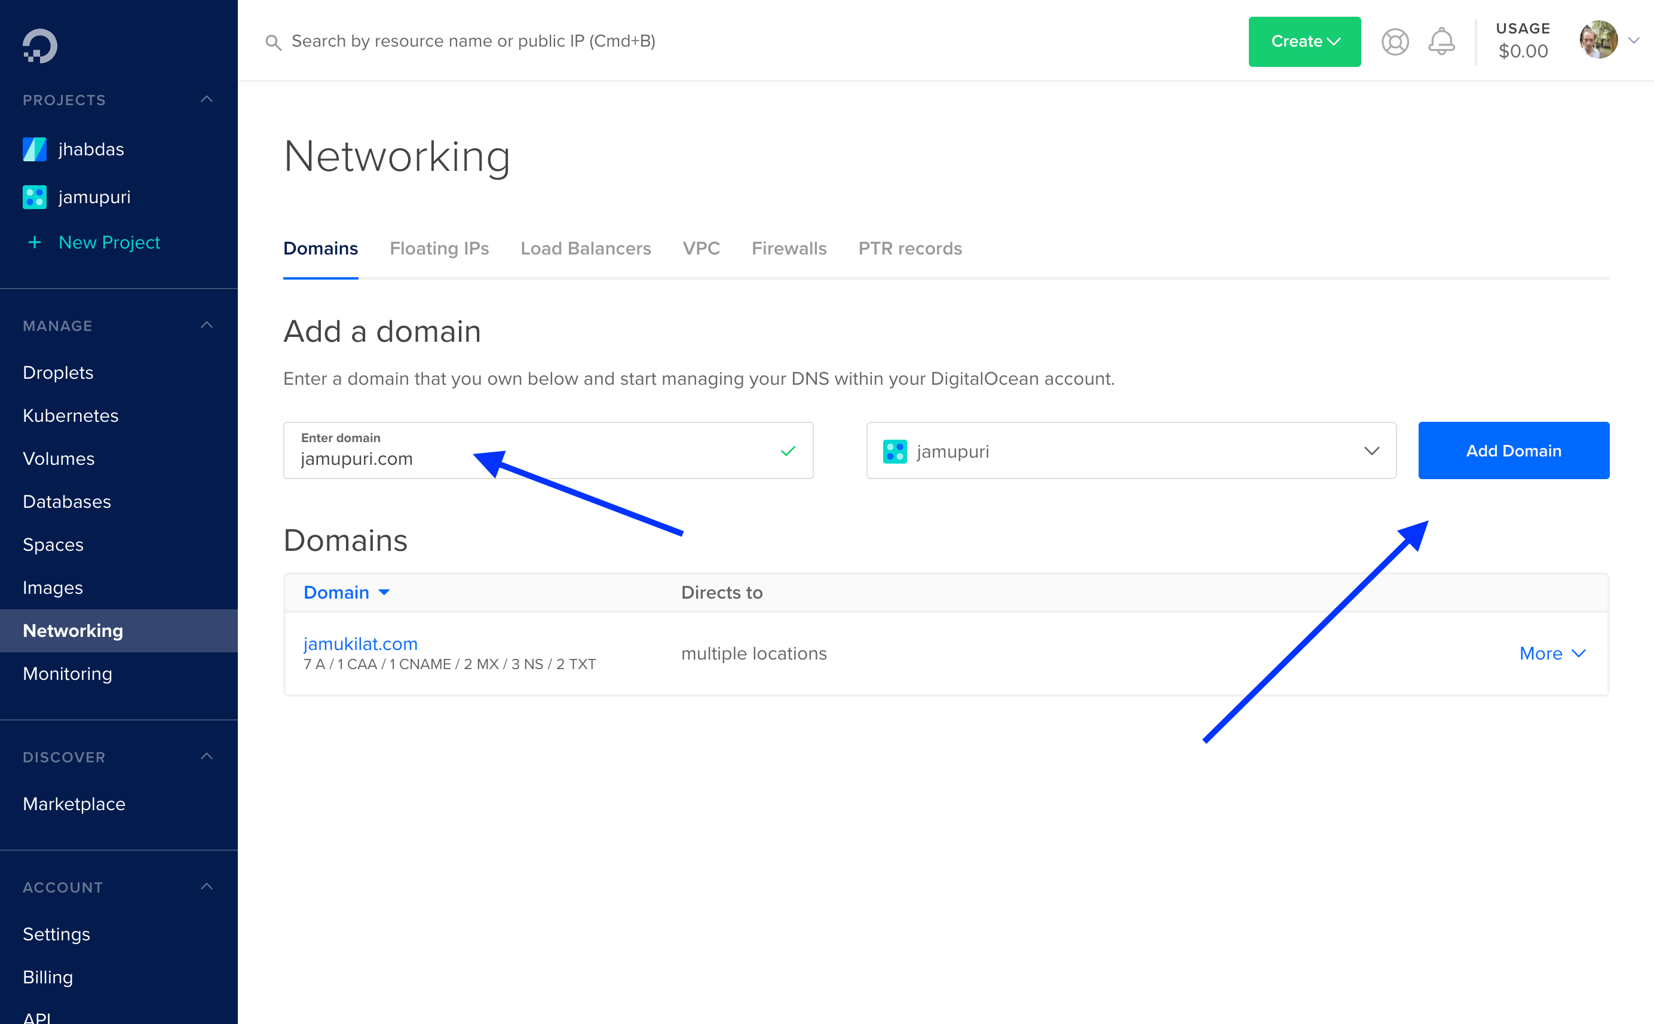Go to Volumes
This screenshot has height=1024, width=1654.
(59, 458)
